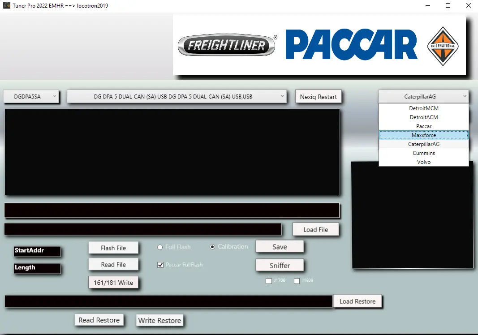
Task: Click the restore path field beside Load Restore
Action: pyautogui.click(x=168, y=301)
